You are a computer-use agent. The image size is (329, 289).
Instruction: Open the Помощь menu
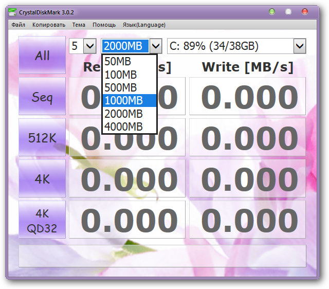tap(104, 25)
